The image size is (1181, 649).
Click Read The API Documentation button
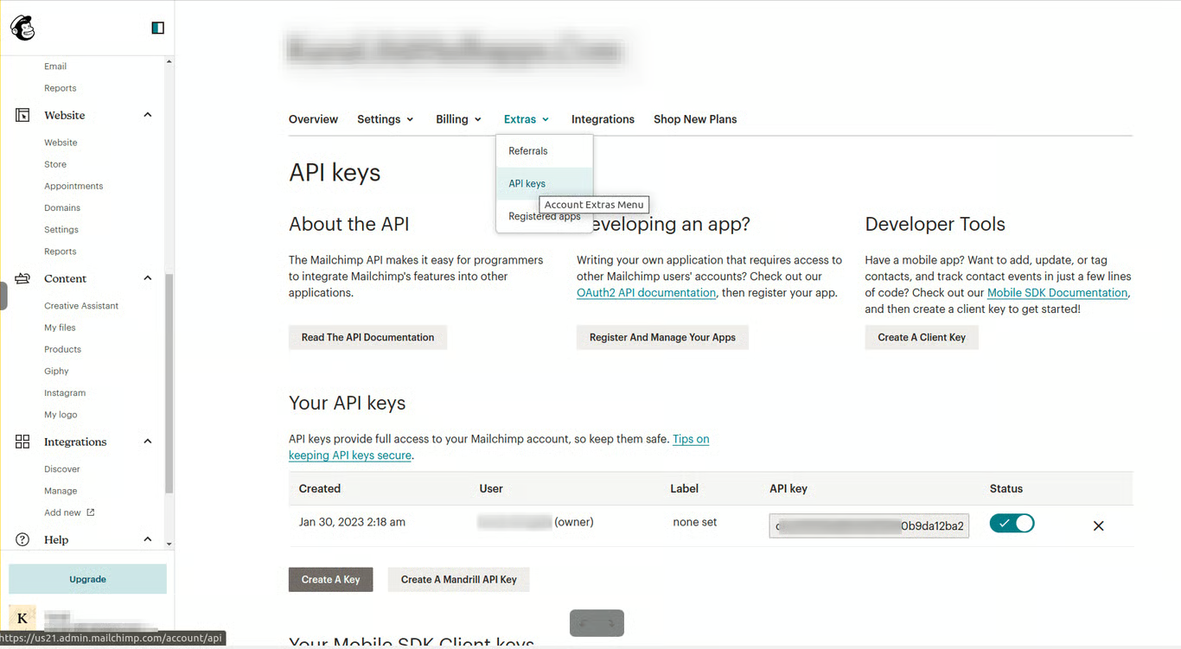pyautogui.click(x=367, y=337)
